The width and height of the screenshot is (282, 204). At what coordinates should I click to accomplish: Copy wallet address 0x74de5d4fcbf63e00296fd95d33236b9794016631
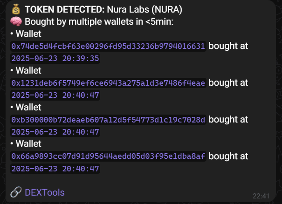click(x=108, y=46)
